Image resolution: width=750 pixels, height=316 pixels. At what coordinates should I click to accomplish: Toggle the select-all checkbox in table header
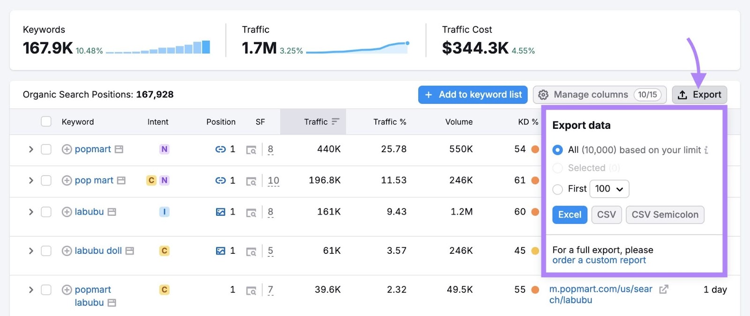(x=46, y=122)
